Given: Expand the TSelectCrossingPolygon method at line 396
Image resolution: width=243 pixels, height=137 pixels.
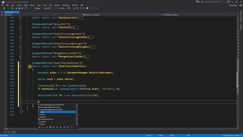Looking at the screenshot, I should coord(20,47).
